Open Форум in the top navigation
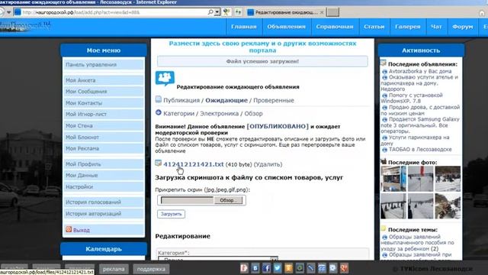This screenshot has height=275, width=488. click(463, 27)
